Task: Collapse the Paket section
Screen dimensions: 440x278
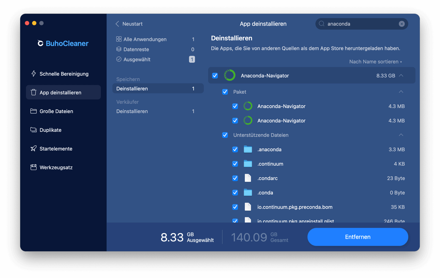Action: 401,92
